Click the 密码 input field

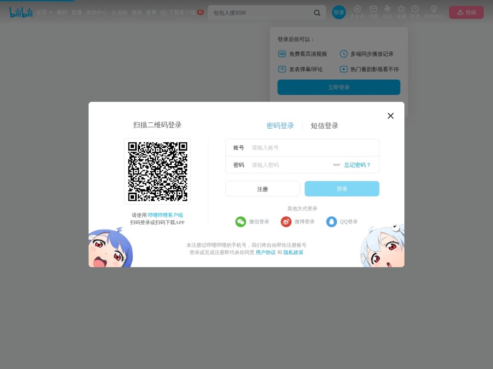click(x=290, y=165)
